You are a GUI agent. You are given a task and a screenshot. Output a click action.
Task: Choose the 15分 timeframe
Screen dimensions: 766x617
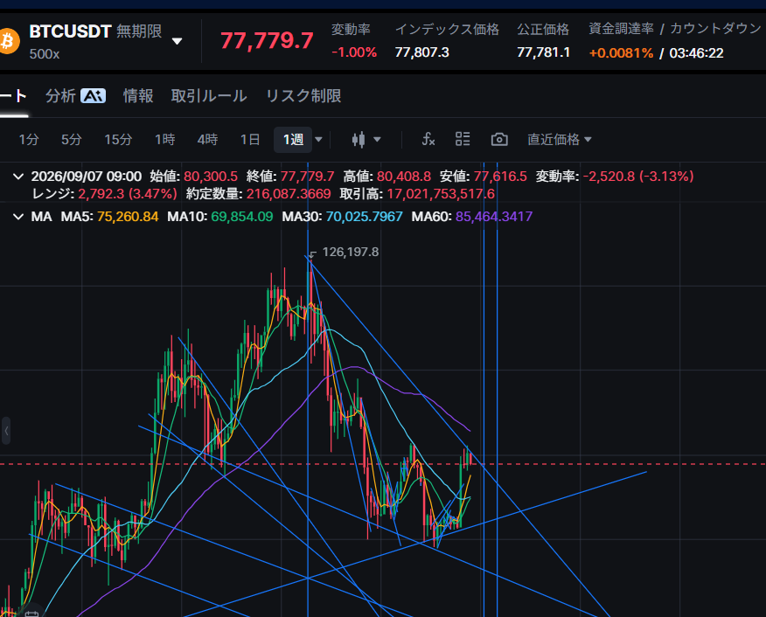point(118,140)
